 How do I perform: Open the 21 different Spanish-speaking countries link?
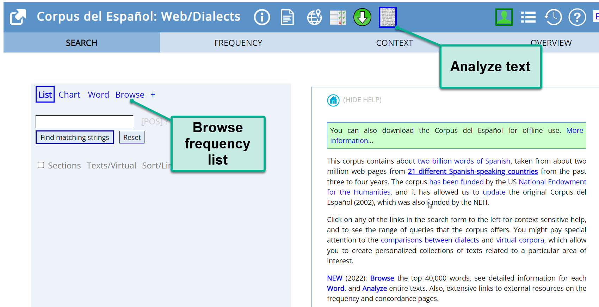click(473, 171)
